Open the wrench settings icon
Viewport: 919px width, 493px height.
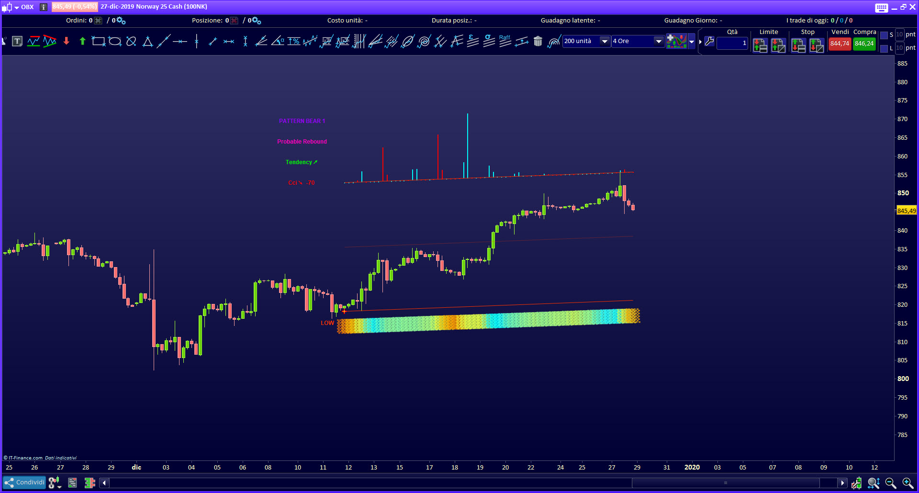point(709,42)
